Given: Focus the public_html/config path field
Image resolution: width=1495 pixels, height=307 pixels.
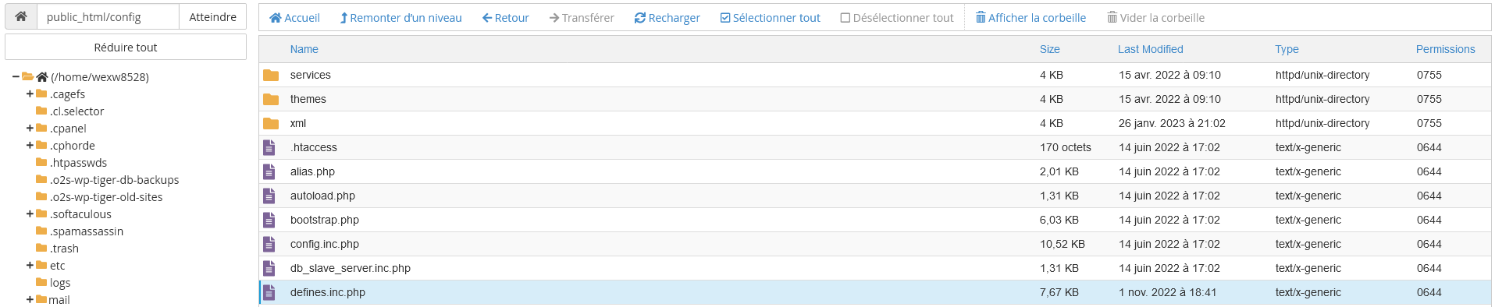Looking at the screenshot, I should [108, 16].
